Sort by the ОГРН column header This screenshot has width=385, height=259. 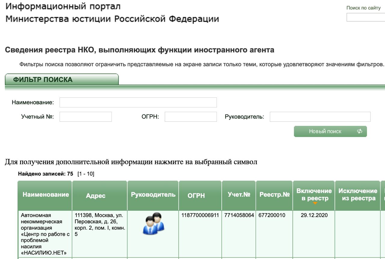click(x=200, y=195)
